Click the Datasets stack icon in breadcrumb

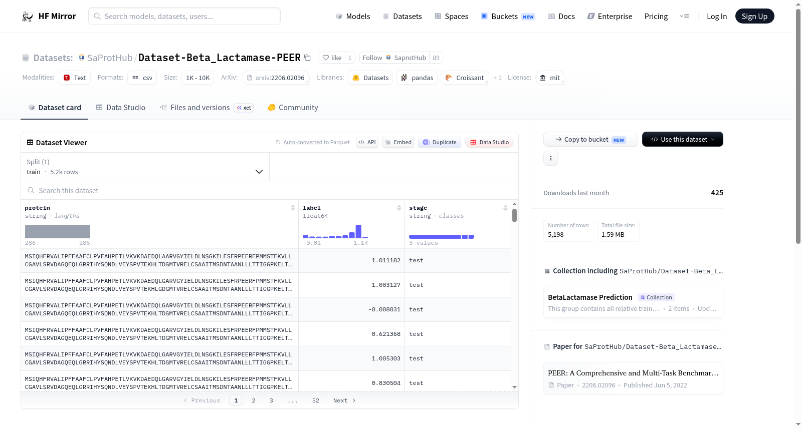click(26, 58)
